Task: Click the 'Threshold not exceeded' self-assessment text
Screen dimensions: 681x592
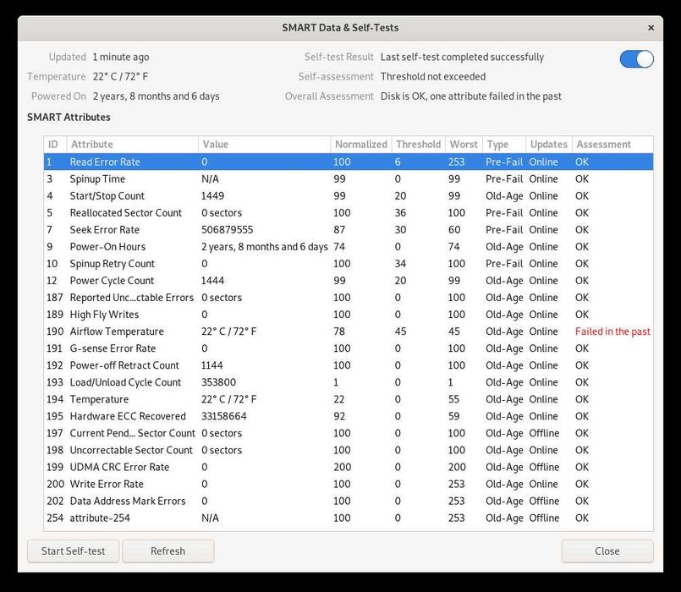Action: (433, 76)
